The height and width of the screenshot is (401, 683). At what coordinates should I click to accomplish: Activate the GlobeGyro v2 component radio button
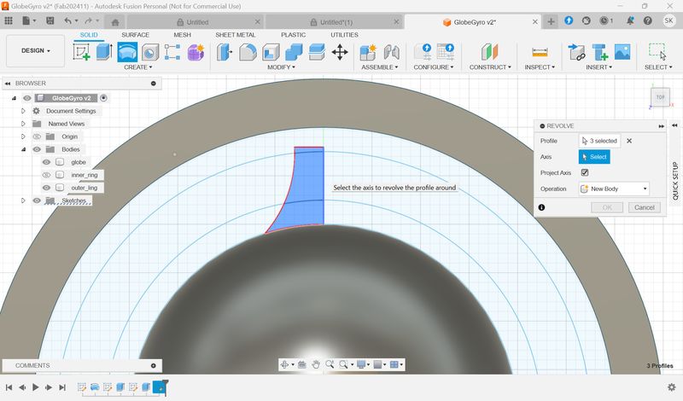103,98
